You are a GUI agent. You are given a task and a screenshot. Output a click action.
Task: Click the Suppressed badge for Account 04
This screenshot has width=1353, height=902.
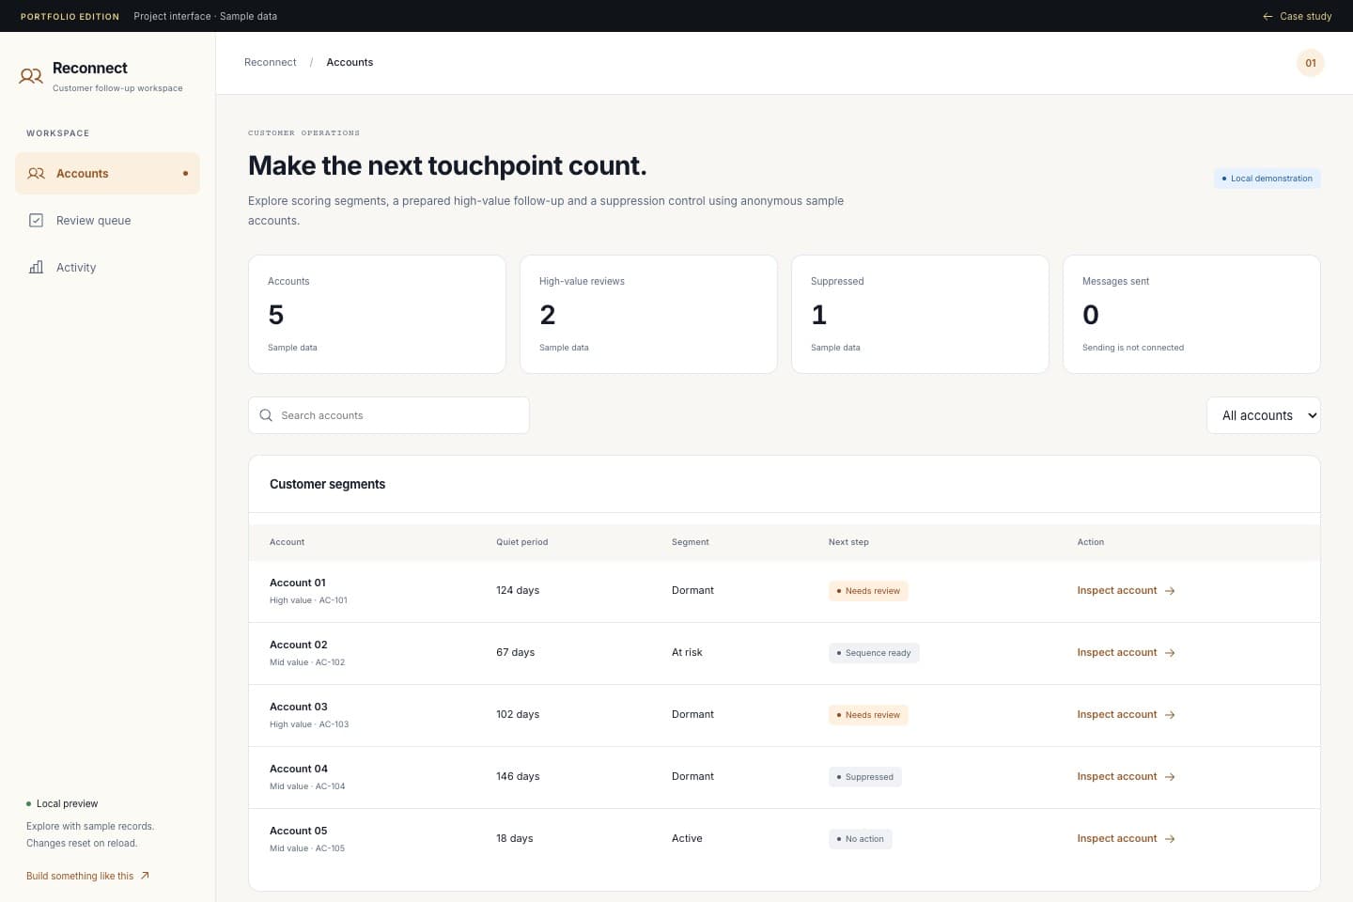(x=865, y=777)
